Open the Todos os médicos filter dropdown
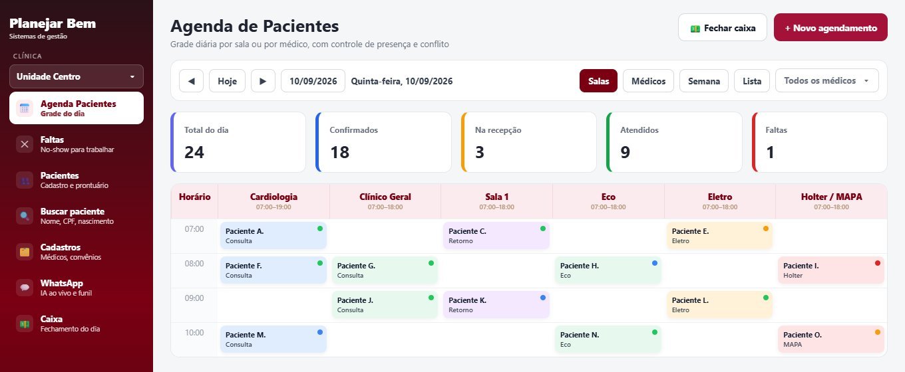 tap(827, 81)
